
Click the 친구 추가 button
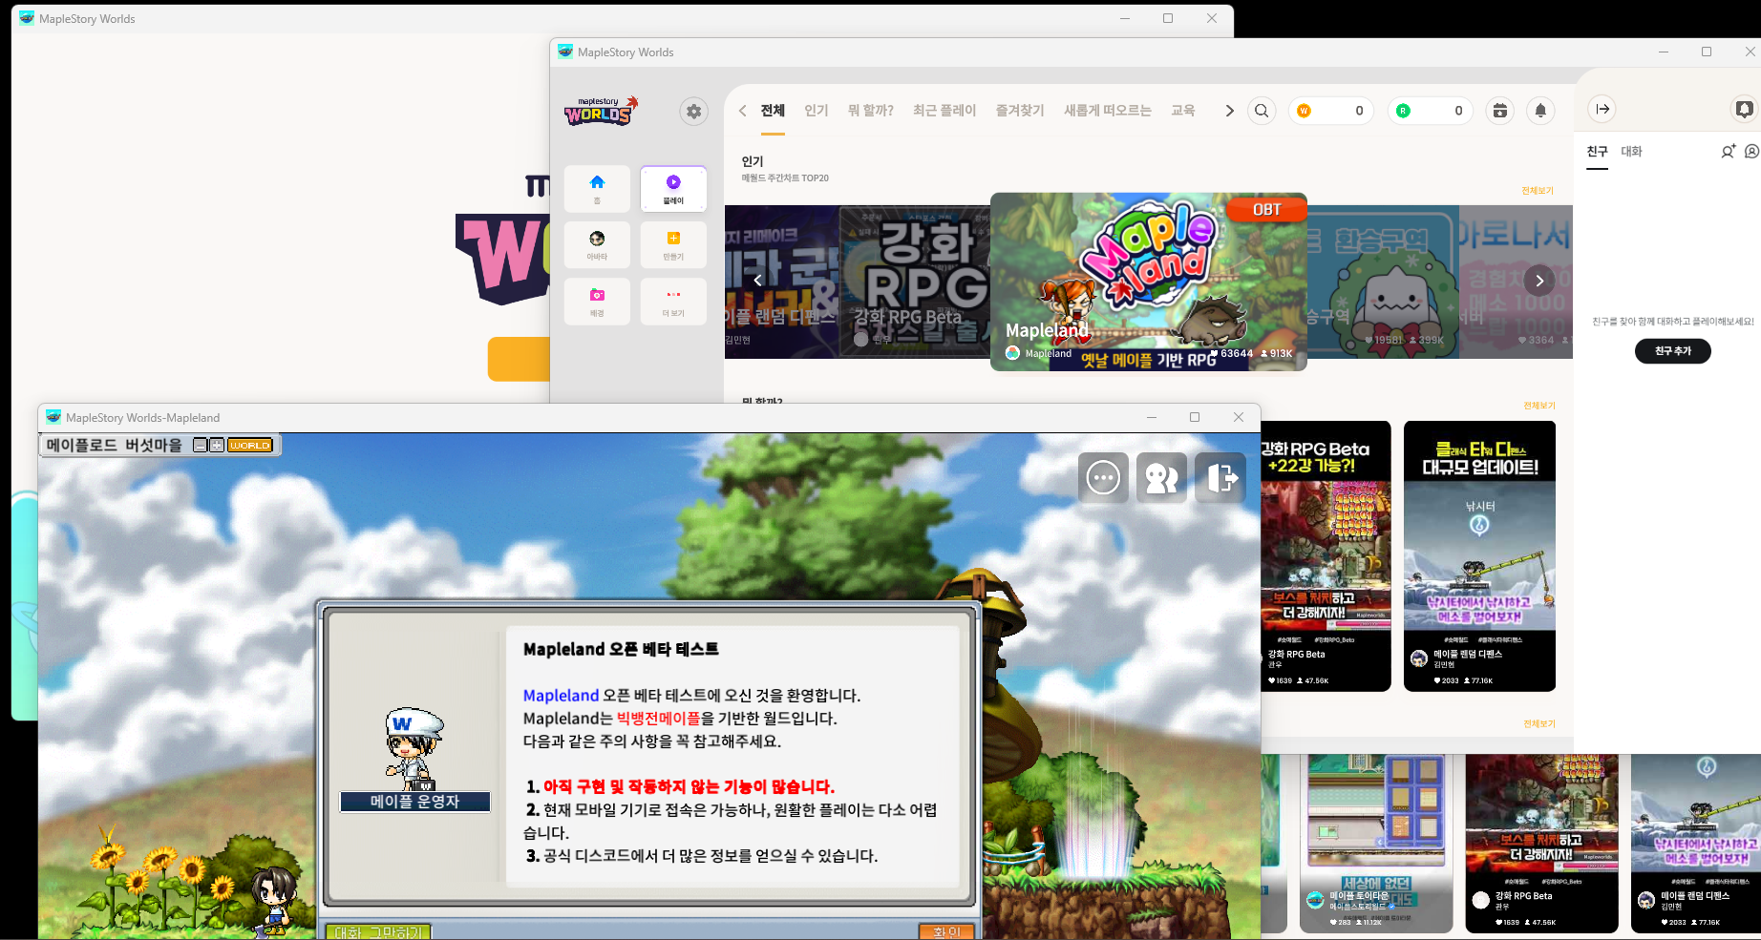(1672, 351)
